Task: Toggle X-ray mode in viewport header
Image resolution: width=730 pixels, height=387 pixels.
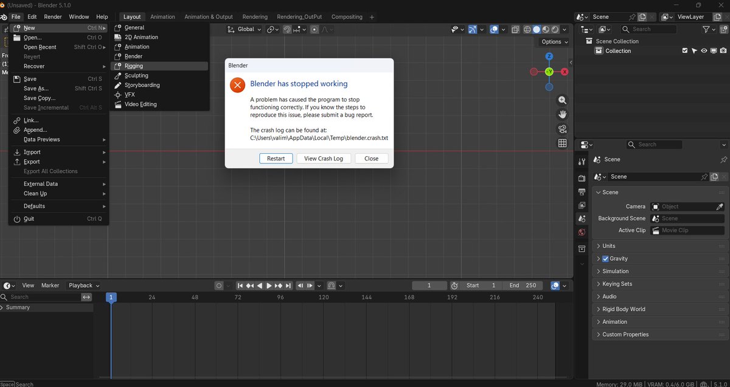Action: 515,29
